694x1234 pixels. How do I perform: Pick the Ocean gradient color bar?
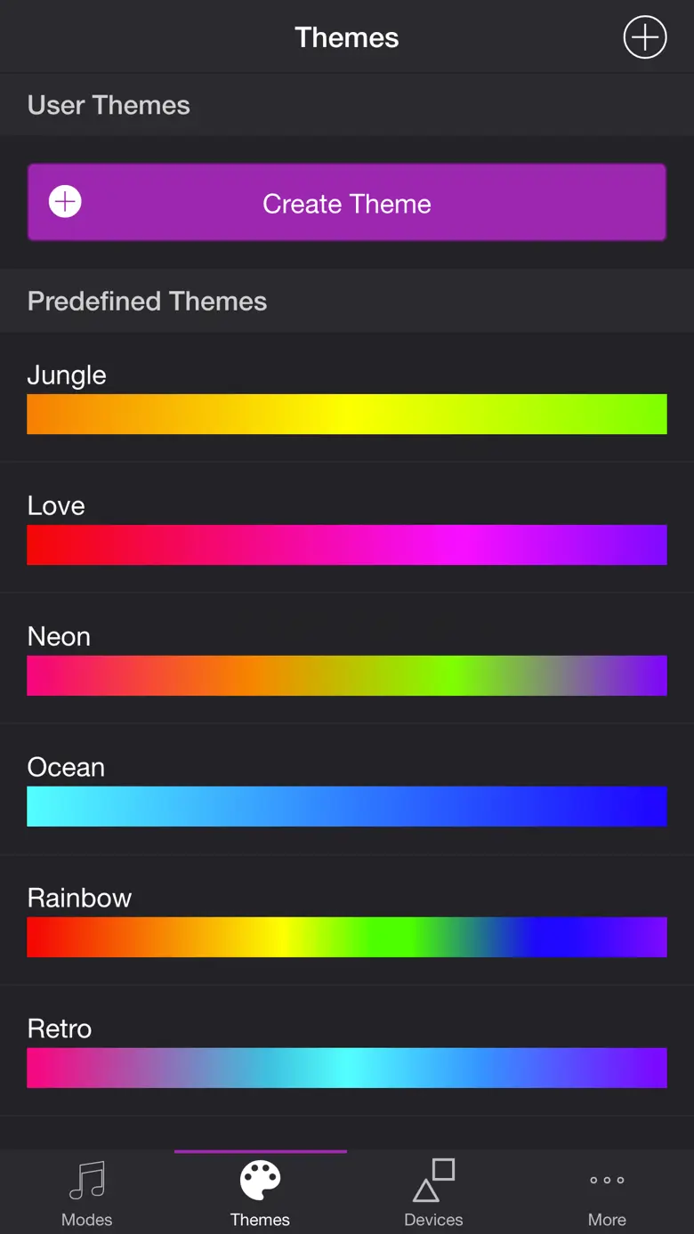tap(347, 806)
